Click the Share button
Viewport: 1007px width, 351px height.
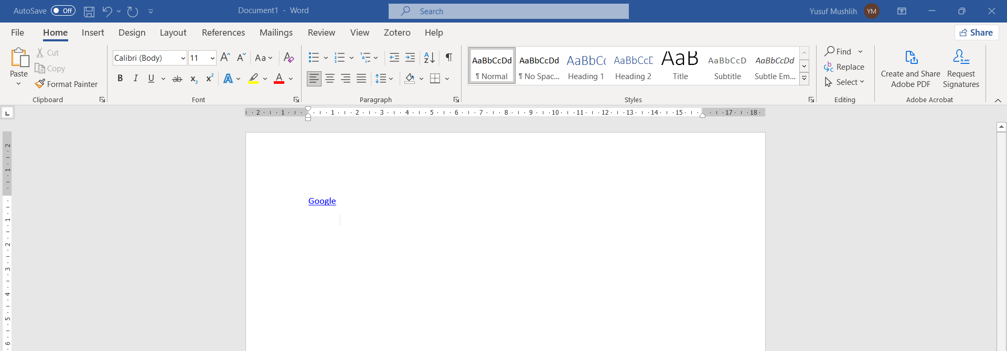pos(976,32)
